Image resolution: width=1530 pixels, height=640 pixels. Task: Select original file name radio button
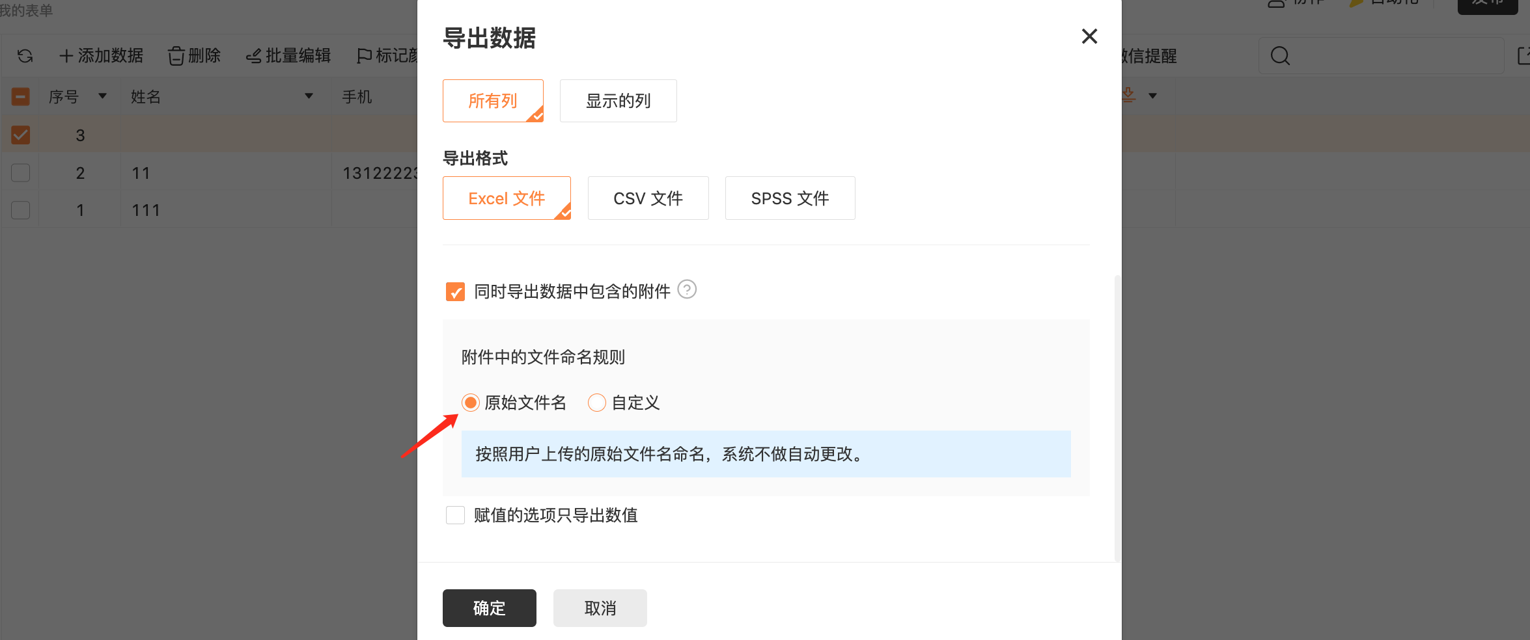click(x=471, y=403)
